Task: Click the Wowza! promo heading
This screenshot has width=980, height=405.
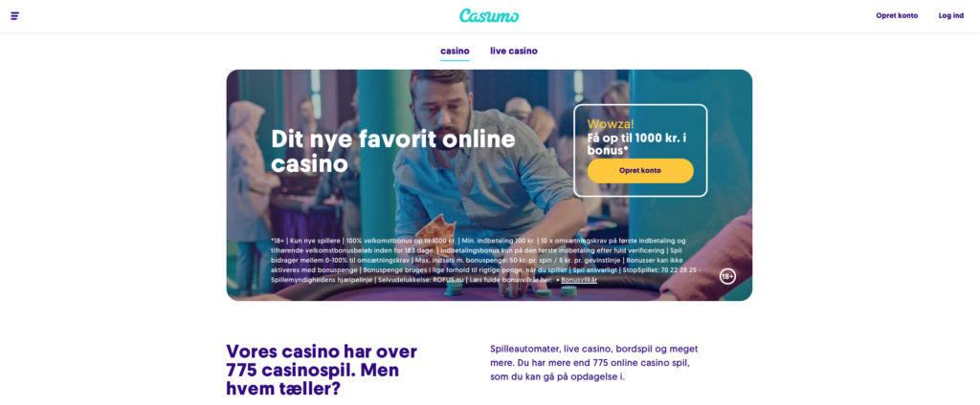Action: click(x=611, y=123)
